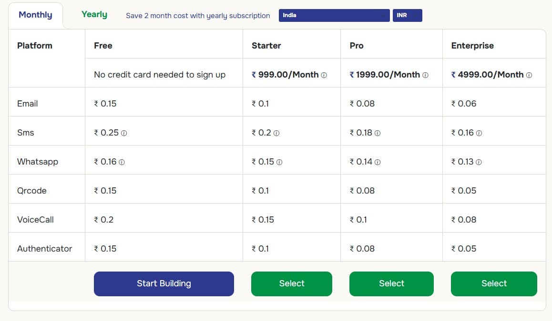Click the Whatsapp Free plan info icon
The image size is (552, 321).
tap(123, 162)
